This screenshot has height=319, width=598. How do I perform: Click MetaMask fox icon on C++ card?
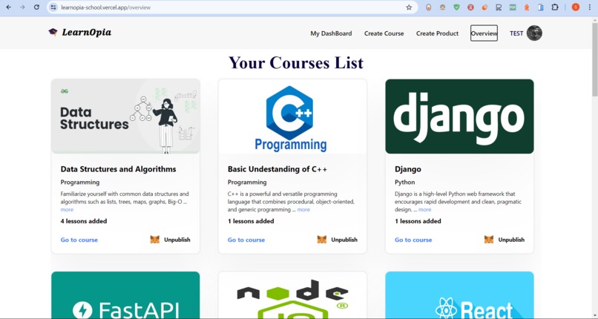(322, 240)
